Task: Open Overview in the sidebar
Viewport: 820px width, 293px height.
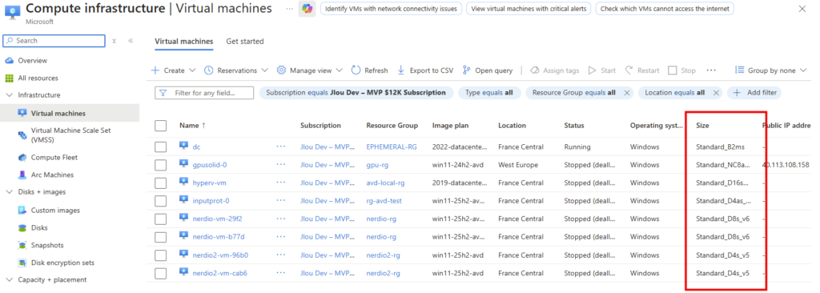Action: pos(32,61)
